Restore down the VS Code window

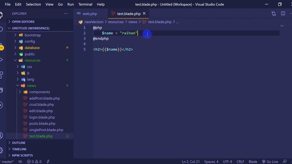280,4
